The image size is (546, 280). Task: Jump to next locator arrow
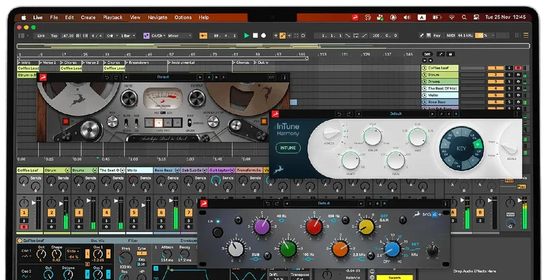(x=429, y=60)
